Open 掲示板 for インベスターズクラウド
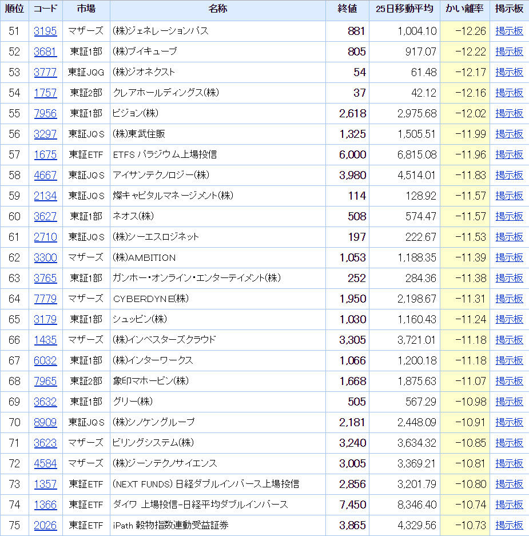529x536 pixels. coord(509,340)
